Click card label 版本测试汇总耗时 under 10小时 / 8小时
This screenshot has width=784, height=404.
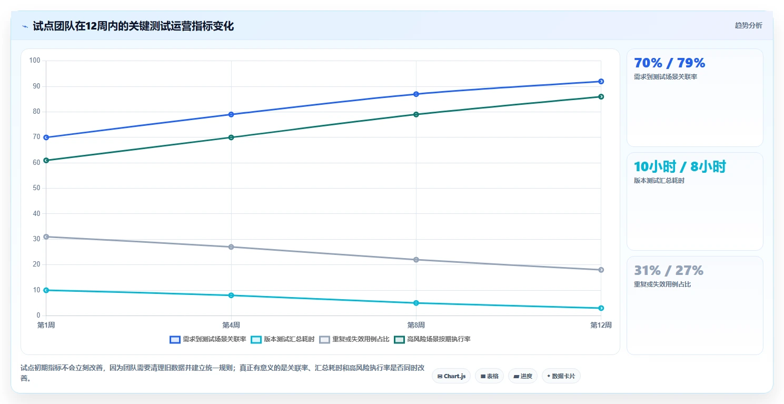pyautogui.click(x=659, y=181)
